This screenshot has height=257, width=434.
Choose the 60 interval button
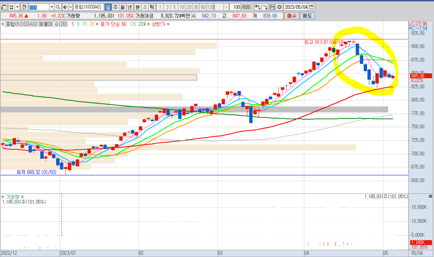tap(203, 7)
